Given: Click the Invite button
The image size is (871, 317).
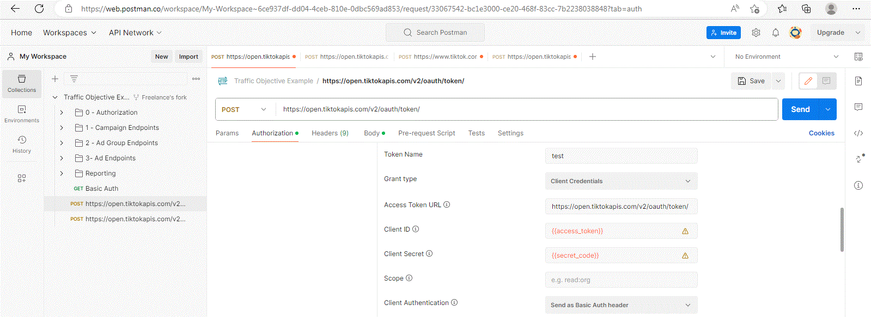Looking at the screenshot, I should 723,33.
